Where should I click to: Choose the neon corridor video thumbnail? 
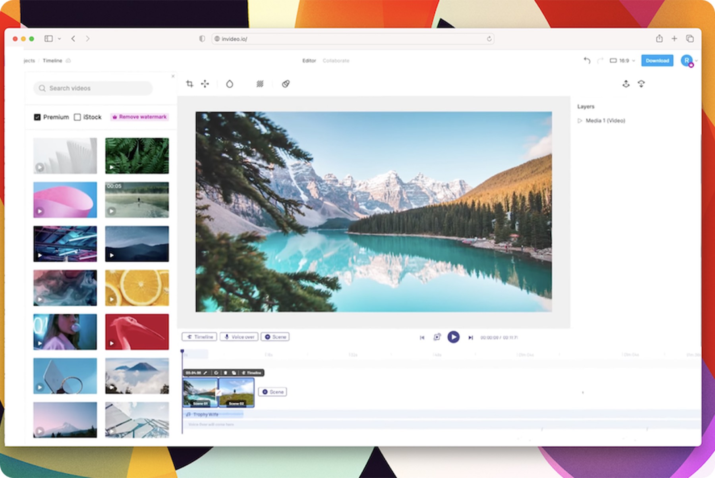pyautogui.click(x=65, y=244)
